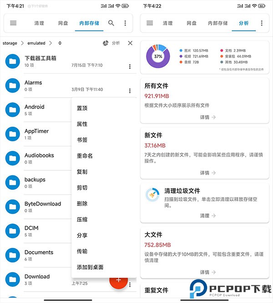The width and height of the screenshot is (273, 303).
Task: Tap the 下载器工具箱 folder icon
Action: tap(13, 61)
